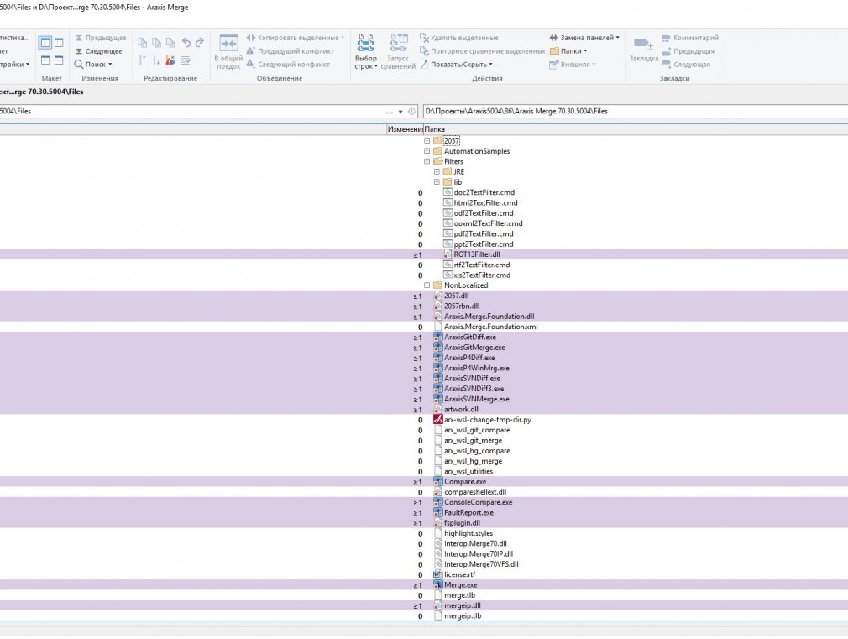Click the Папка column header
Screen dimensions: 848x639
point(435,129)
